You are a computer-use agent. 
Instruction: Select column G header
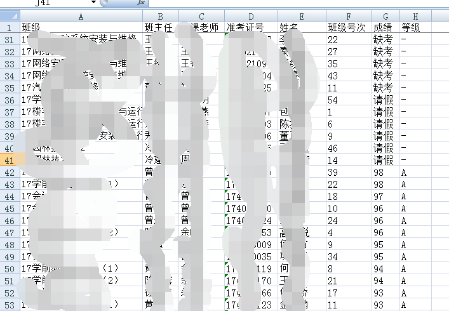(385, 17)
